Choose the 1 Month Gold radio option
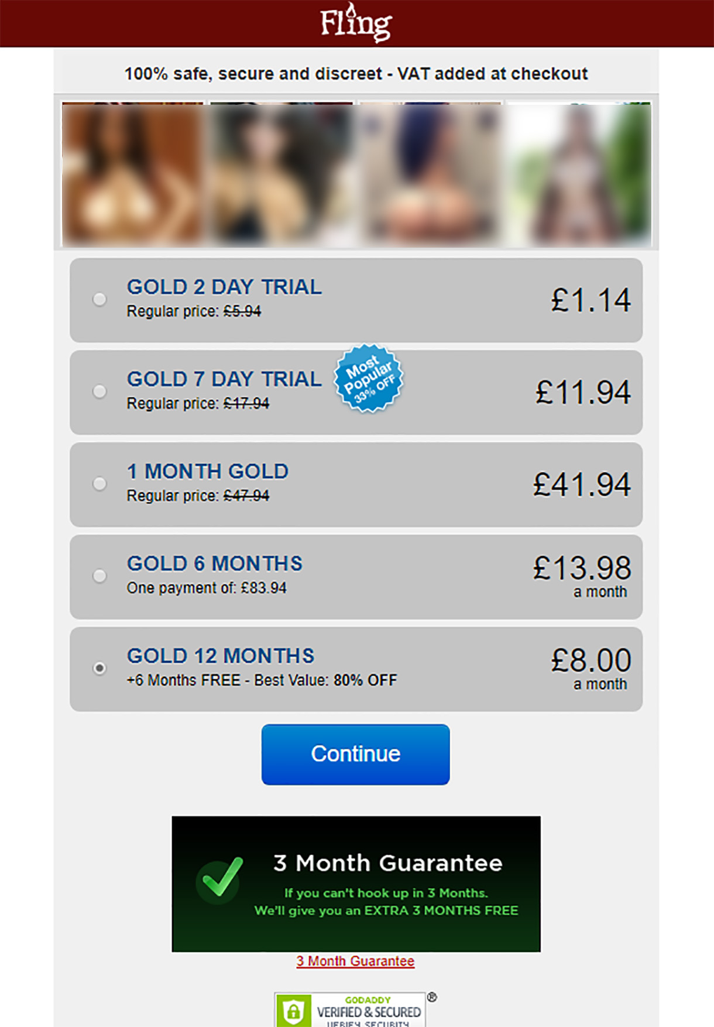Viewport: 714px width, 1027px height. tap(100, 484)
